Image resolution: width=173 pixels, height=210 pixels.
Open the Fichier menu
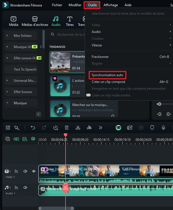click(57, 5)
